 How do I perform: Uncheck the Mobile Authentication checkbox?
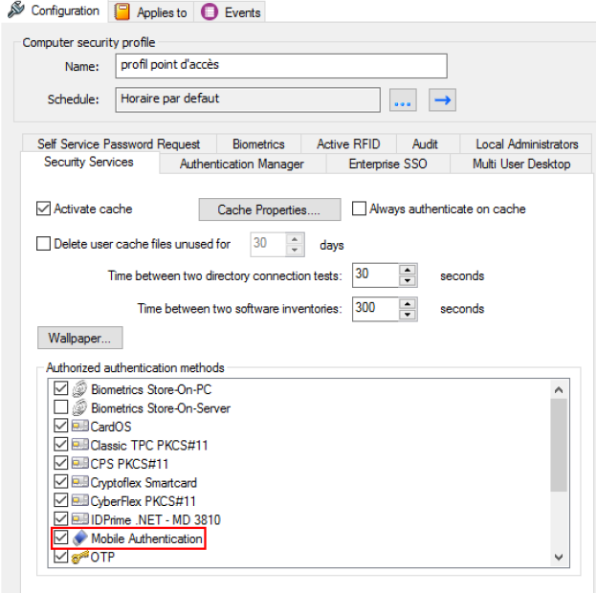tap(61, 538)
